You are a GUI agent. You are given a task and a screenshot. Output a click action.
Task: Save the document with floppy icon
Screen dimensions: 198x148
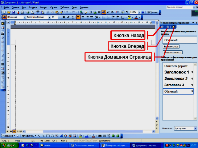point(13,12)
